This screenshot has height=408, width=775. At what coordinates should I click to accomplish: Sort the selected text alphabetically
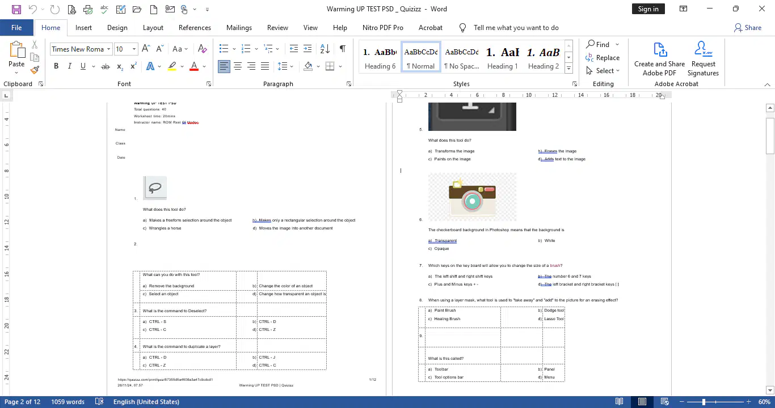325,49
